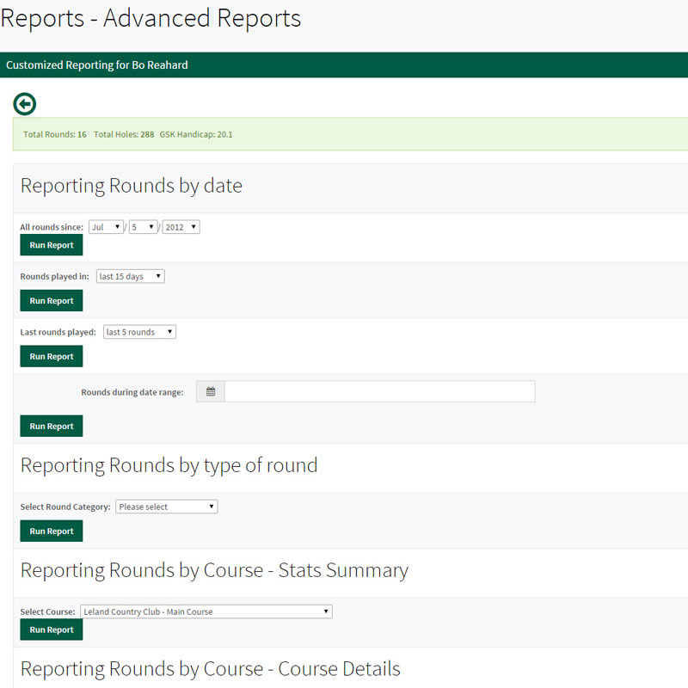The width and height of the screenshot is (688, 688).
Task: Expand the 'last 15 days' dropdown
Action: (x=130, y=276)
